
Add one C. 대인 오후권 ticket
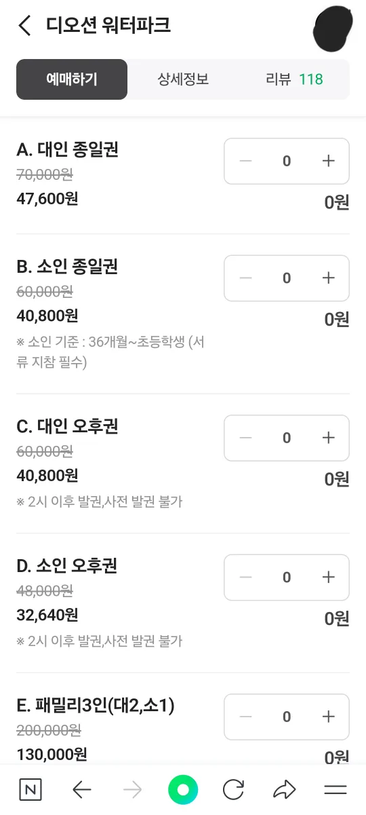tap(329, 438)
